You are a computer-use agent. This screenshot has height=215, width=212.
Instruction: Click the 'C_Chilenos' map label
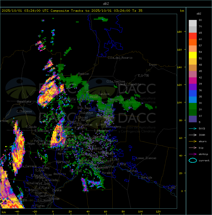point(24,111)
